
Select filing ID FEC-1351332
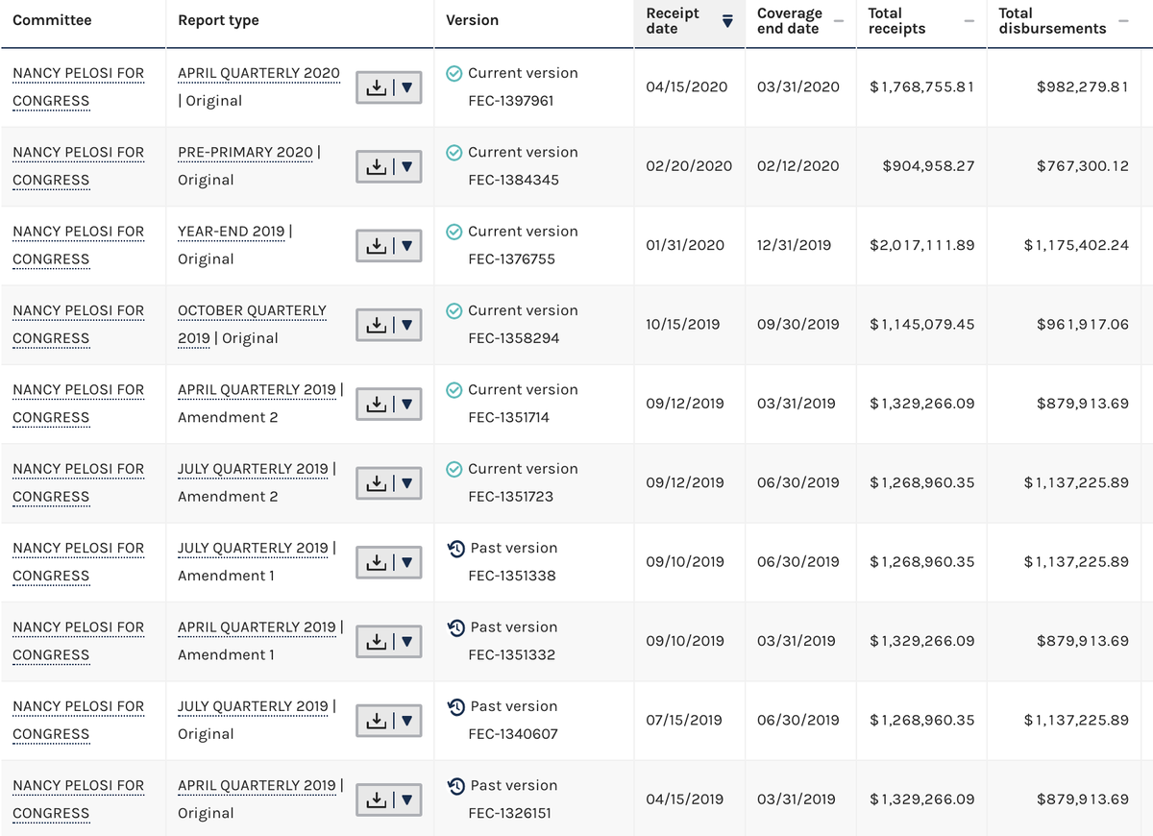(511, 654)
